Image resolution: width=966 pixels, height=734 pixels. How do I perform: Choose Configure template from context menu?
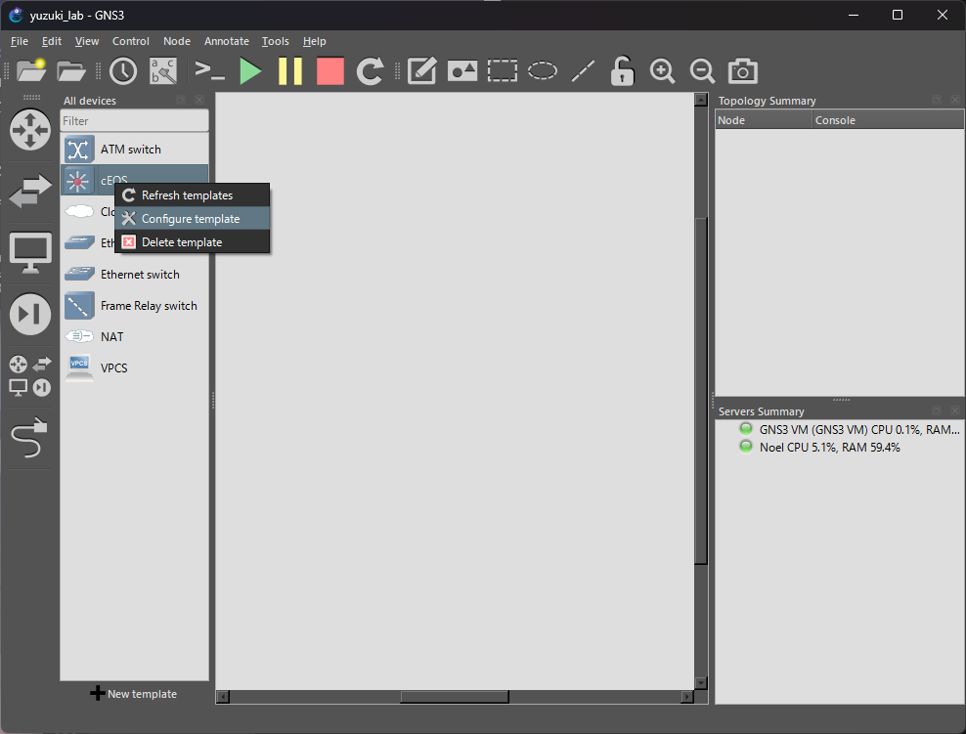[x=193, y=219]
